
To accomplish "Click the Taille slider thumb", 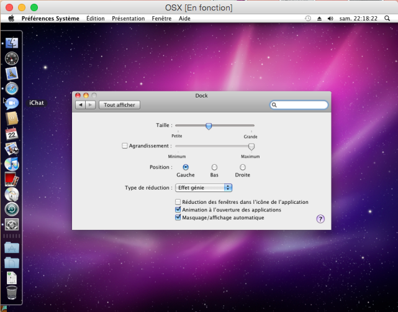I will pyautogui.click(x=209, y=126).
